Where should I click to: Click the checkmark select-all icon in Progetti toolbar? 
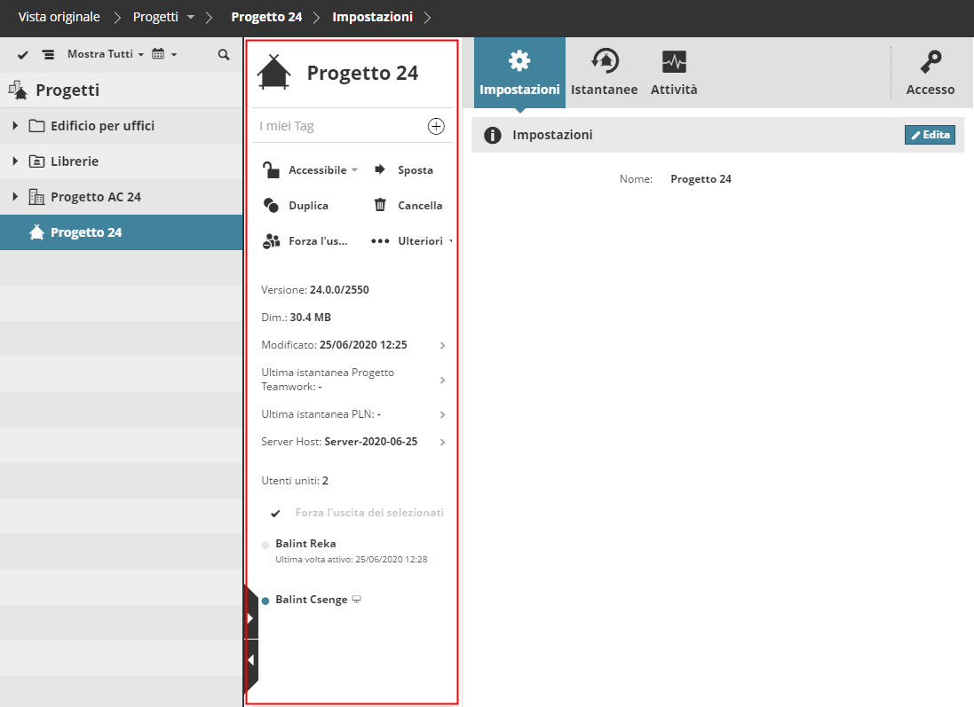(23, 55)
